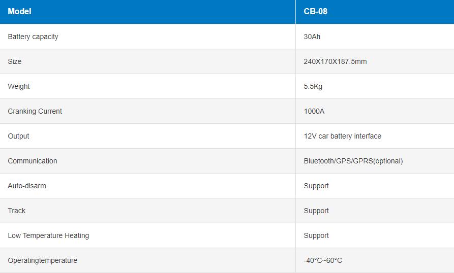Screen dimensions: 454x273
Task: Select the Auto-disarm label
Action: tap(27, 186)
